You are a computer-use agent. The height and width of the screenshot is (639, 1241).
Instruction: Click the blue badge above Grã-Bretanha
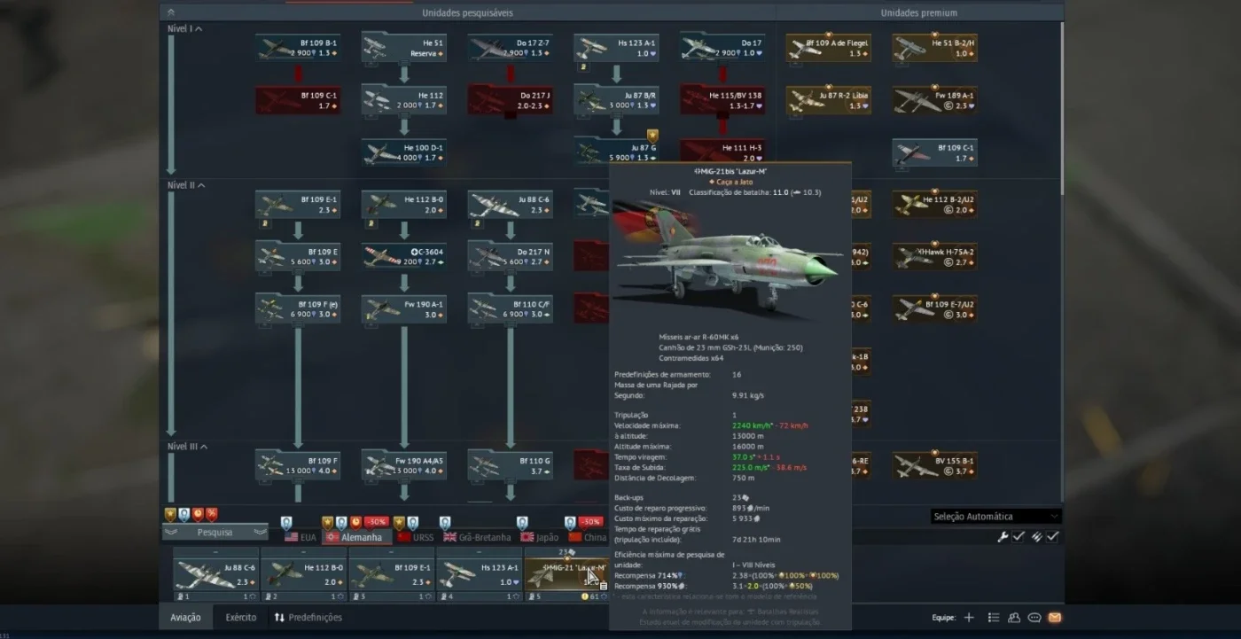click(x=444, y=523)
